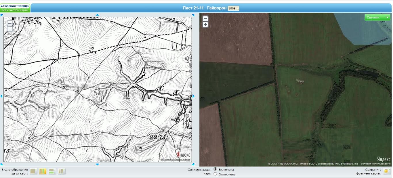Image resolution: width=393 pixels, height=178 pixels.
Task: Select single-map display view icon
Action: (33, 171)
